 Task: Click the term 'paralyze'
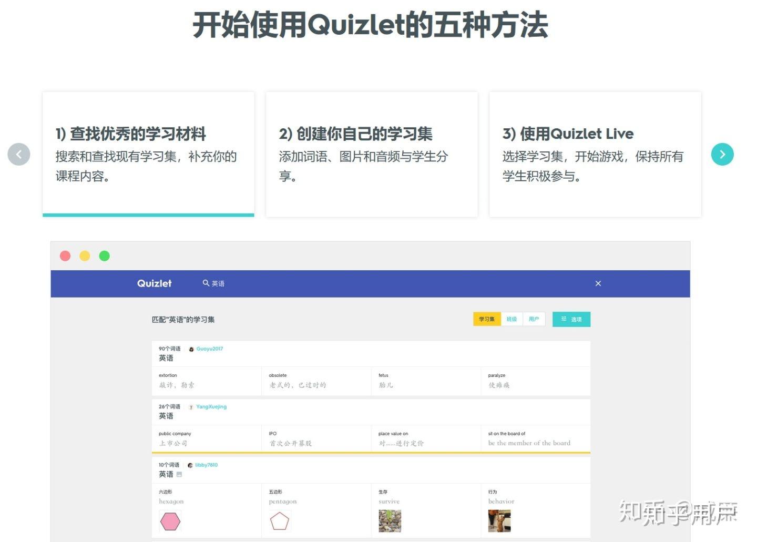point(497,375)
